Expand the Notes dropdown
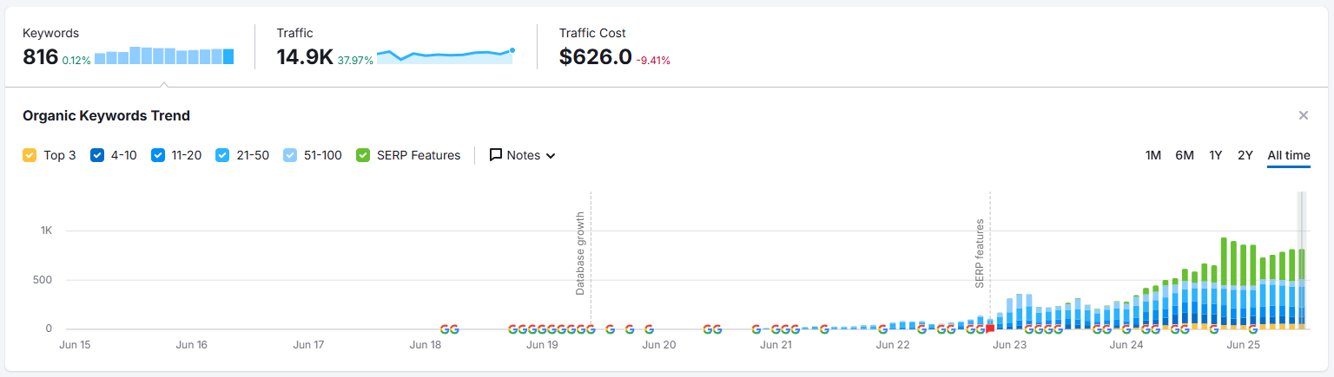Image resolution: width=1334 pixels, height=377 pixels. coord(523,155)
